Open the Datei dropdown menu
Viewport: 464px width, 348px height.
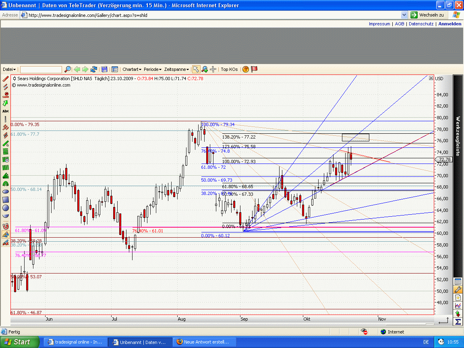tap(9, 69)
